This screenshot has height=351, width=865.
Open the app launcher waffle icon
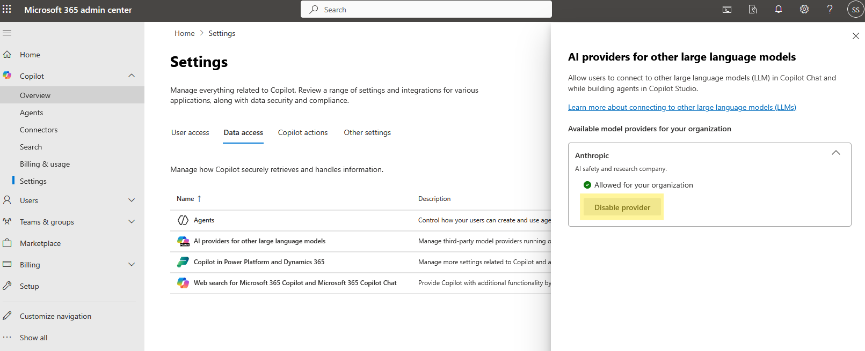pyautogui.click(x=7, y=10)
